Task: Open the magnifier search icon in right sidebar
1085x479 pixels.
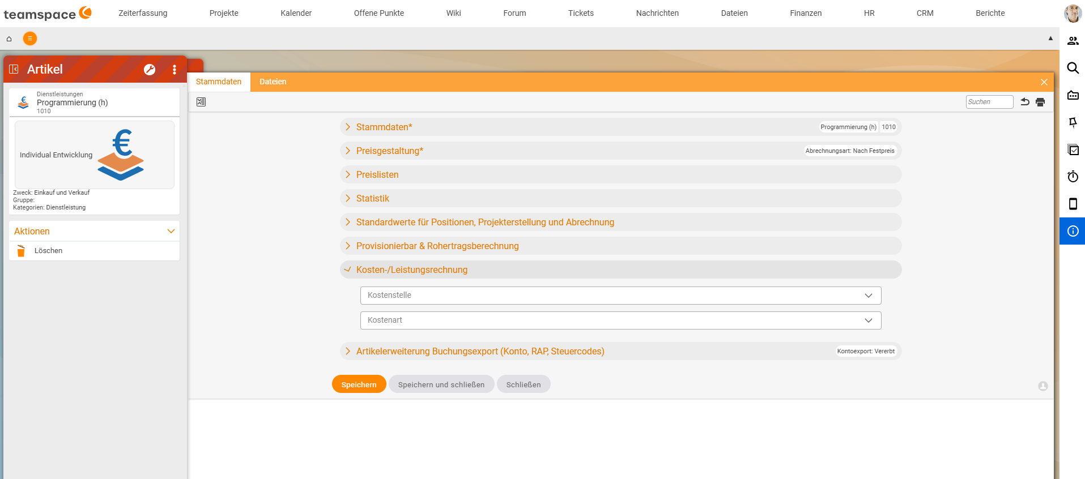Action: pyautogui.click(x=1073, y=68)
